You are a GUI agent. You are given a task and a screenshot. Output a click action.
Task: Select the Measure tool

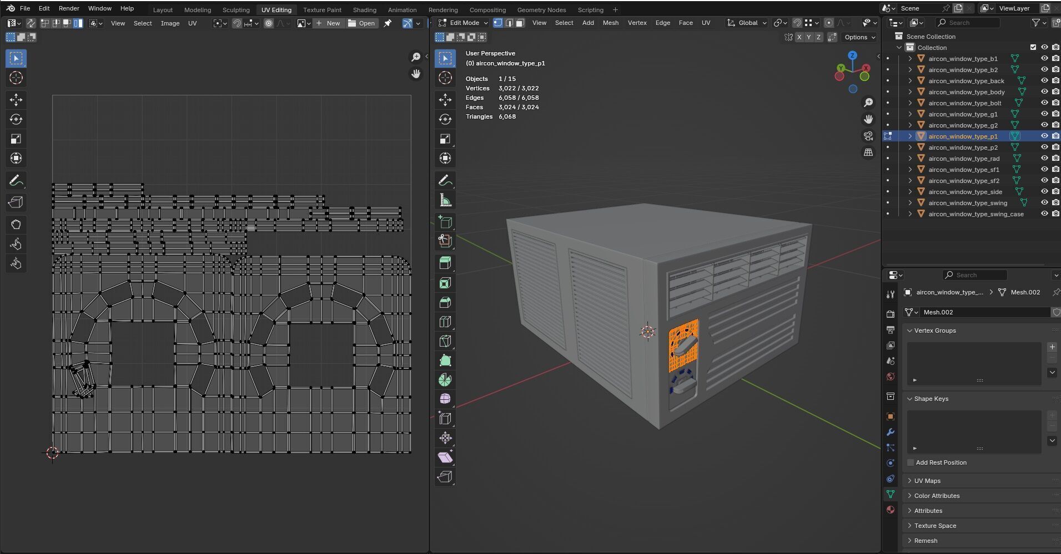(445, 200)
